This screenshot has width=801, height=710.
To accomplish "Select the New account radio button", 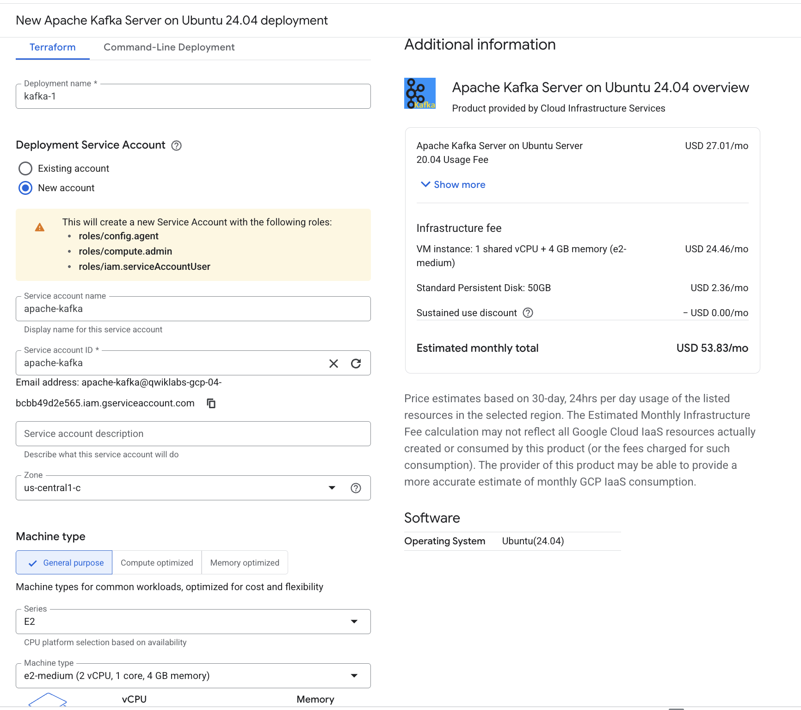I will 25,188.
